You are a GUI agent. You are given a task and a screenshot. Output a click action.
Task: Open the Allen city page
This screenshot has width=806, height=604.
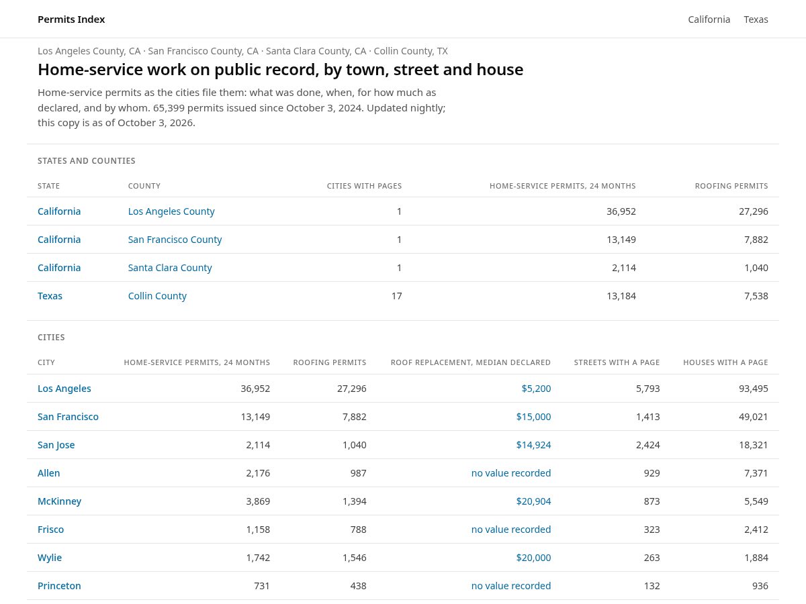(x=49, y=473)
